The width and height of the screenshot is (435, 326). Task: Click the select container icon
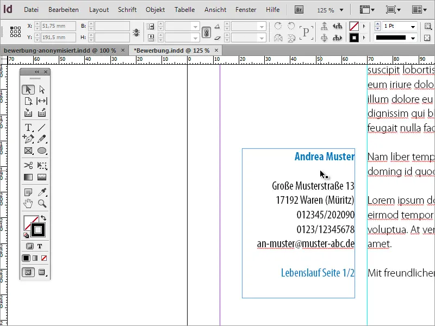(x=324, y=26)
